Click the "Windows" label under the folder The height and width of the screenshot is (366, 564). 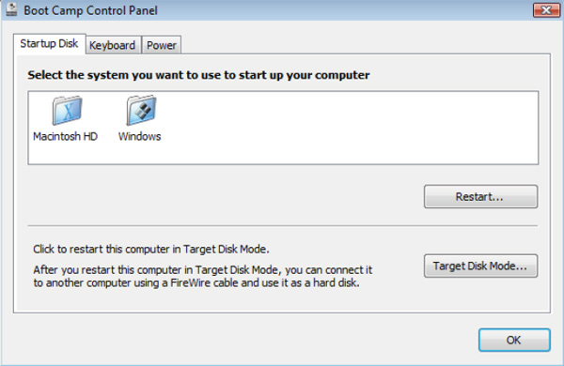[x=139, y=136]
